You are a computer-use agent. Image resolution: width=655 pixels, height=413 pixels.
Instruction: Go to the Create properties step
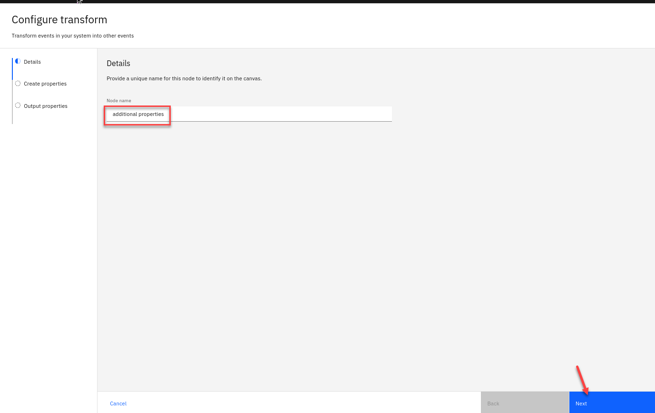[x=45, y=84]
